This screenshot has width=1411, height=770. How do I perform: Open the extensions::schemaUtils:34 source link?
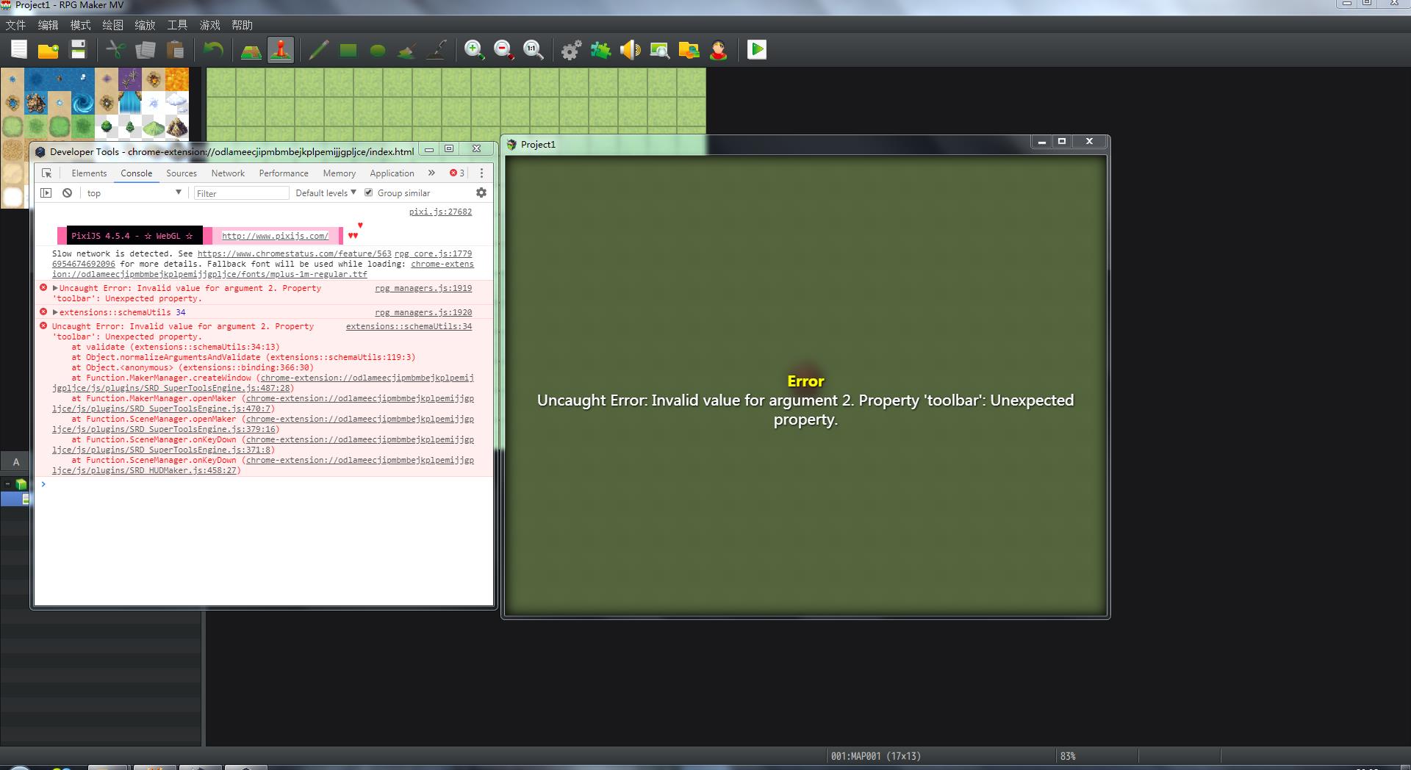(409, 326)
